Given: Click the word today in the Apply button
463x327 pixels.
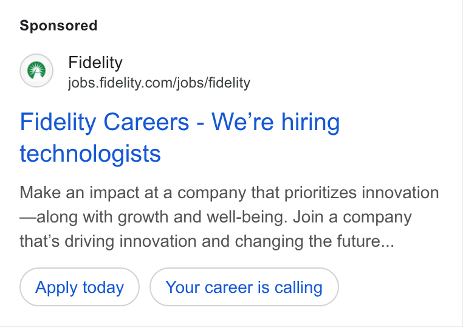Looking at the screenshot, I should click(103, 287).
